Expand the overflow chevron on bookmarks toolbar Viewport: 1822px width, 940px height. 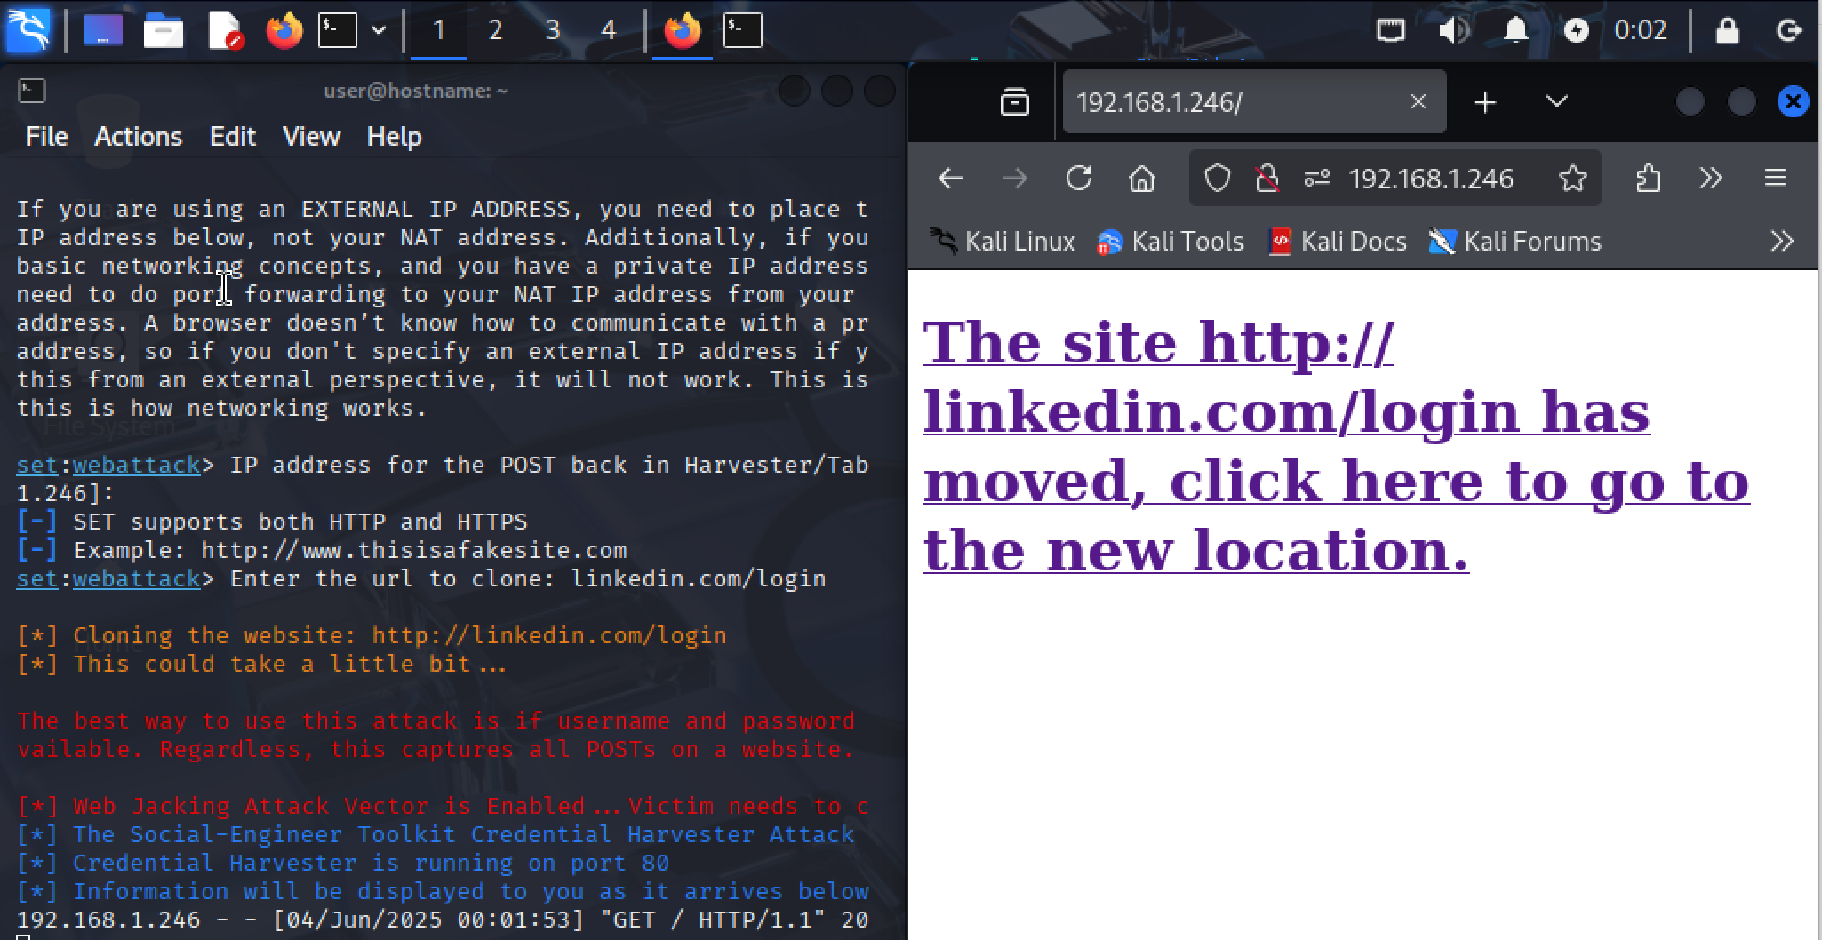coord(1781,241)
